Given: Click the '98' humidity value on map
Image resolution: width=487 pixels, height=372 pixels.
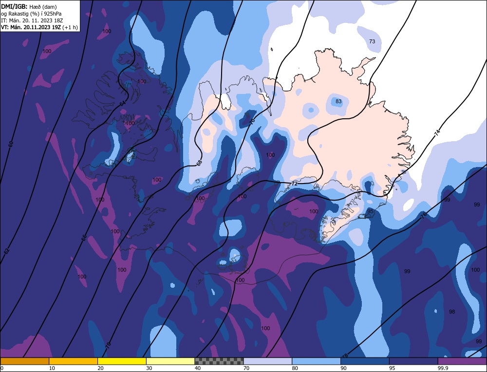Looking at the screenshot, I should [452, 312].
